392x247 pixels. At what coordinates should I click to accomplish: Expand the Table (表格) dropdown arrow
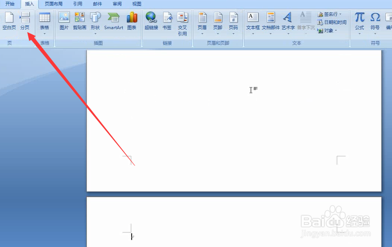click(45, 34)
